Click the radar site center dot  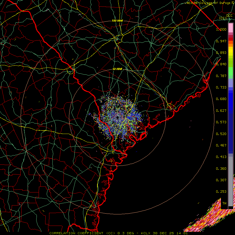(118, 118)
